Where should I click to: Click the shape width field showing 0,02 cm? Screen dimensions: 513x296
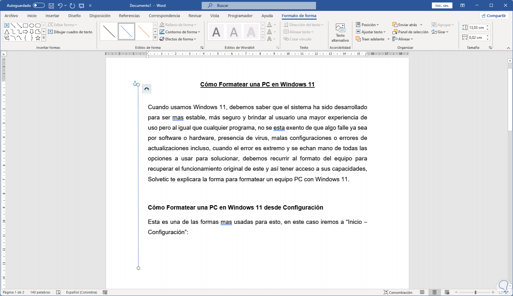click(476, 38)
